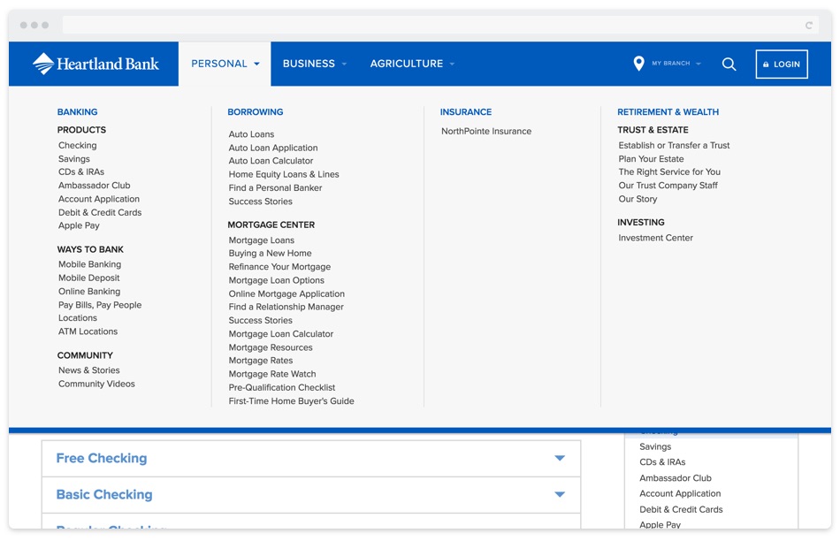Open the search magnifier icon

[x=729, y=65]
